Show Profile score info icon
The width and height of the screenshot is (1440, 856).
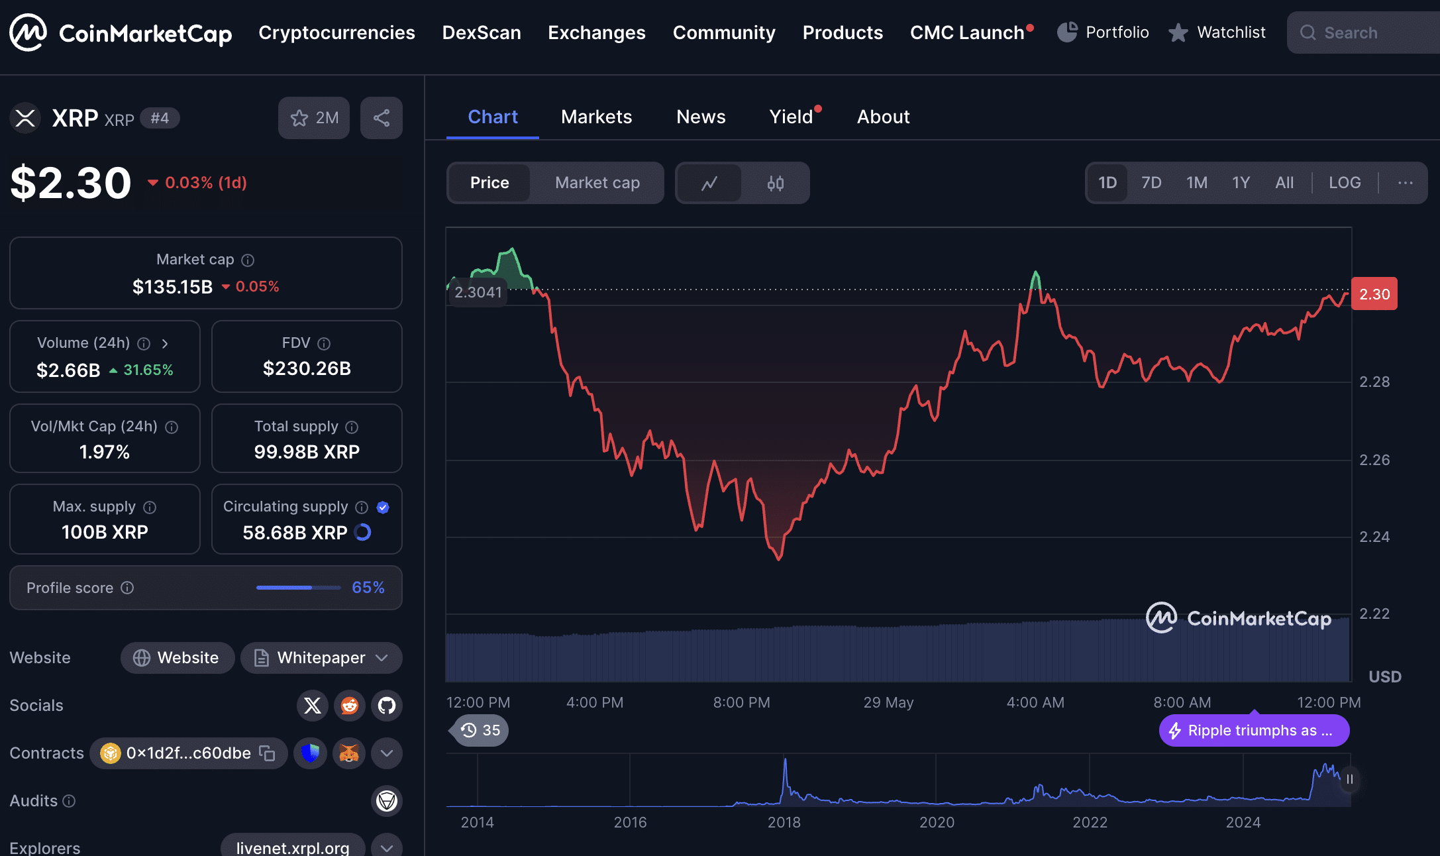click(127, 588)
